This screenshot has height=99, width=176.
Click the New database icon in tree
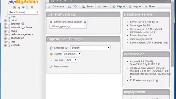point(9,17)
